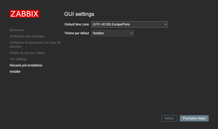Open Configurer la connexion à la base de données
The width and height of the screenshot is (218, 129).
(35, 43)
